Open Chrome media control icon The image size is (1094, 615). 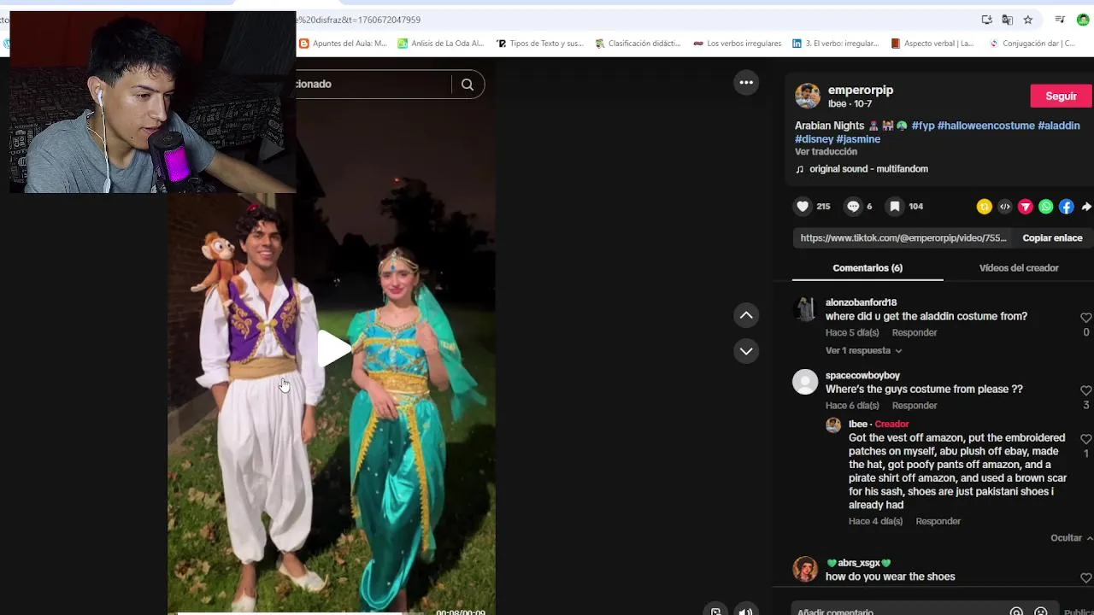1060,20
